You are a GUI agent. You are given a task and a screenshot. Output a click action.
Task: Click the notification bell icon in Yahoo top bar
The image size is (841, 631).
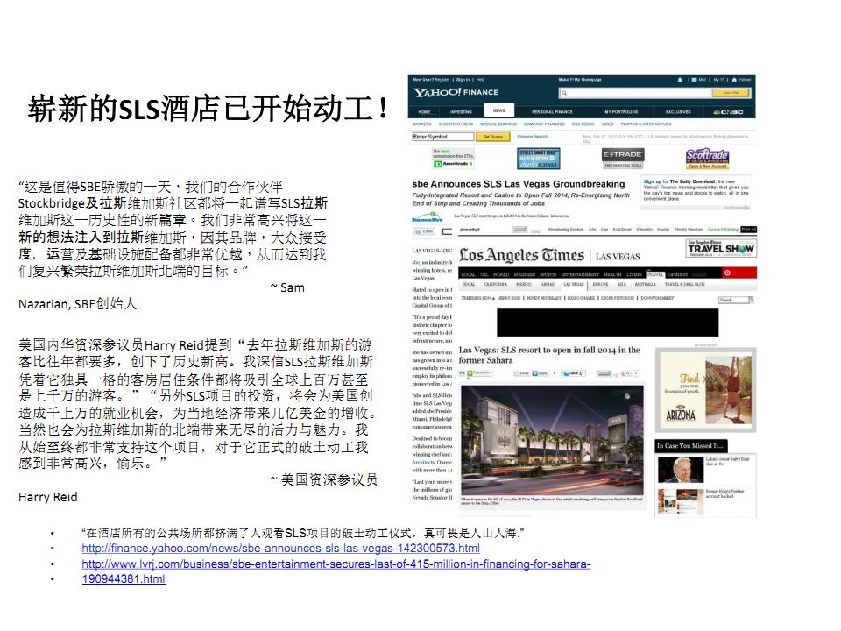[x=680, y=80]
